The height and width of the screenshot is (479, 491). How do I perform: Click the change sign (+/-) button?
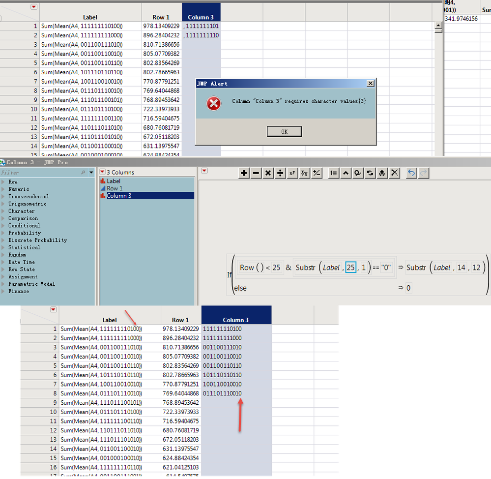pos(317,173)
